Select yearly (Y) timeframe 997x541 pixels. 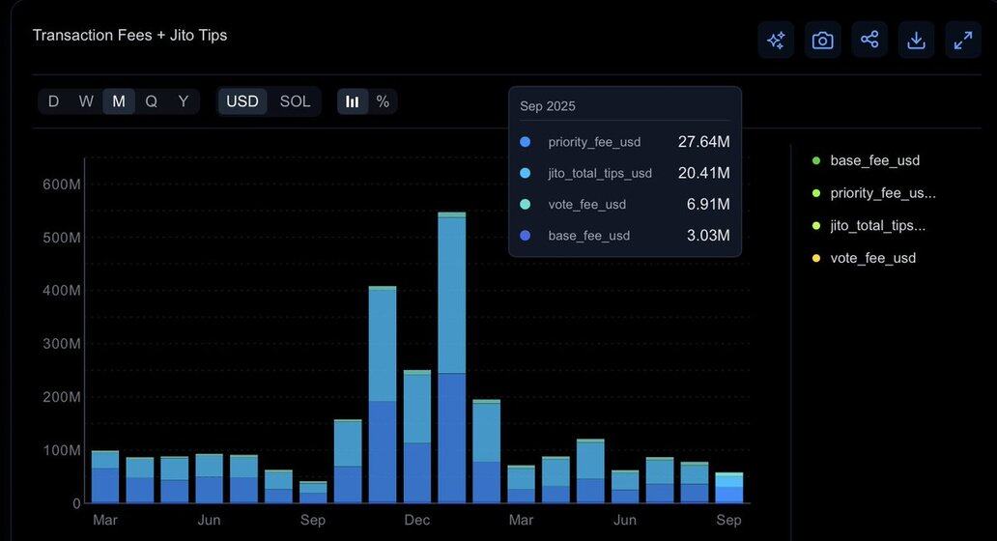click(x=183, y=101)
